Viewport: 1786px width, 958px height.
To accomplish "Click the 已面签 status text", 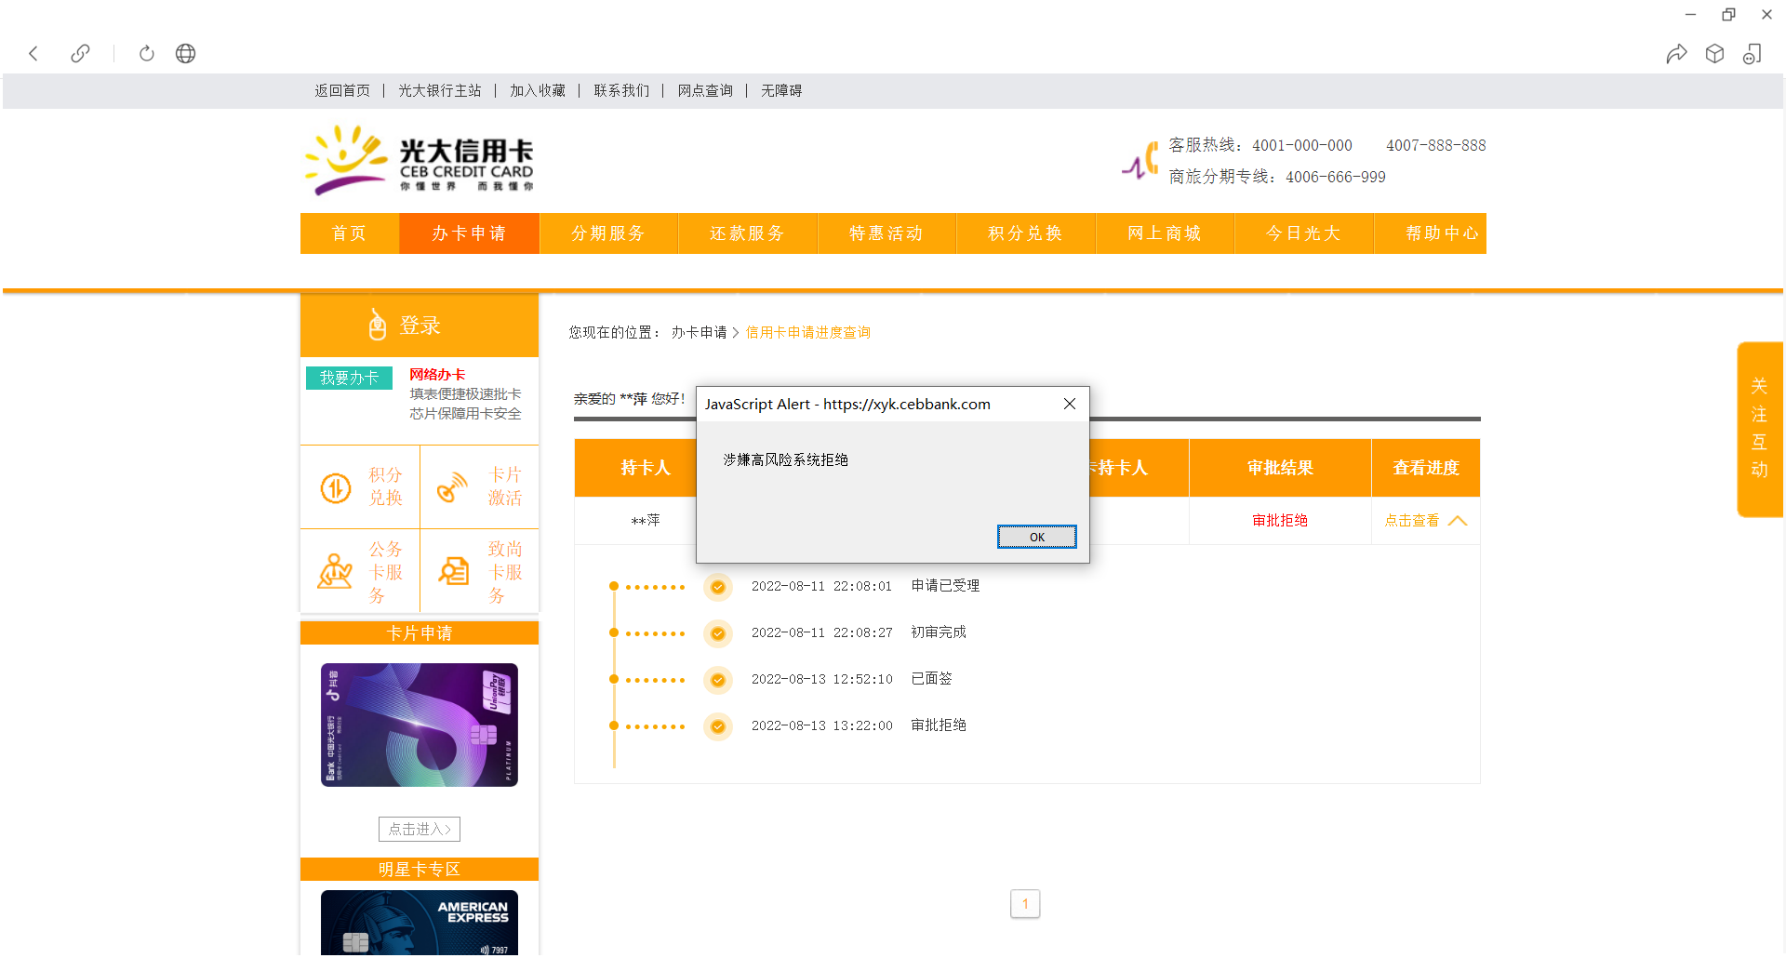I will point(932,679).
